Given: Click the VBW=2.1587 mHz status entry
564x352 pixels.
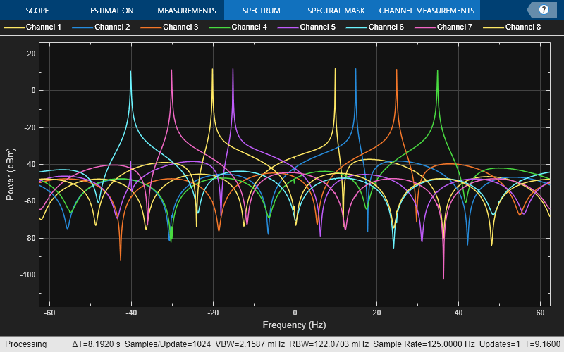Looking at the screenshot, I should click(250, 344).
